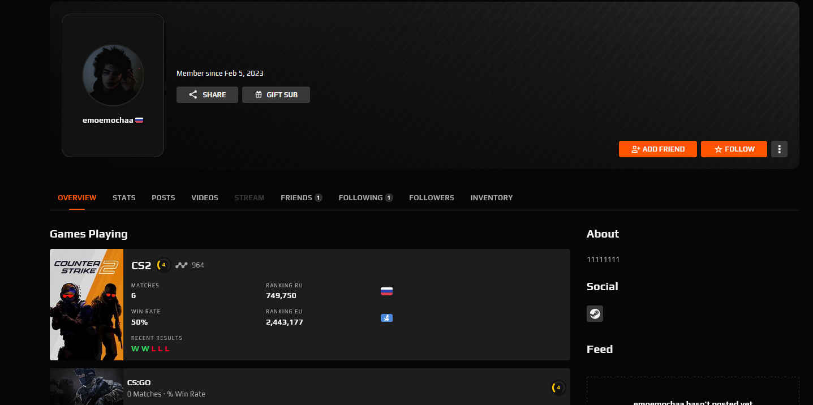Click the Russian flag beside emoemochaa username
Viewport: 813px width, 405px height.
tap(139, 120)
